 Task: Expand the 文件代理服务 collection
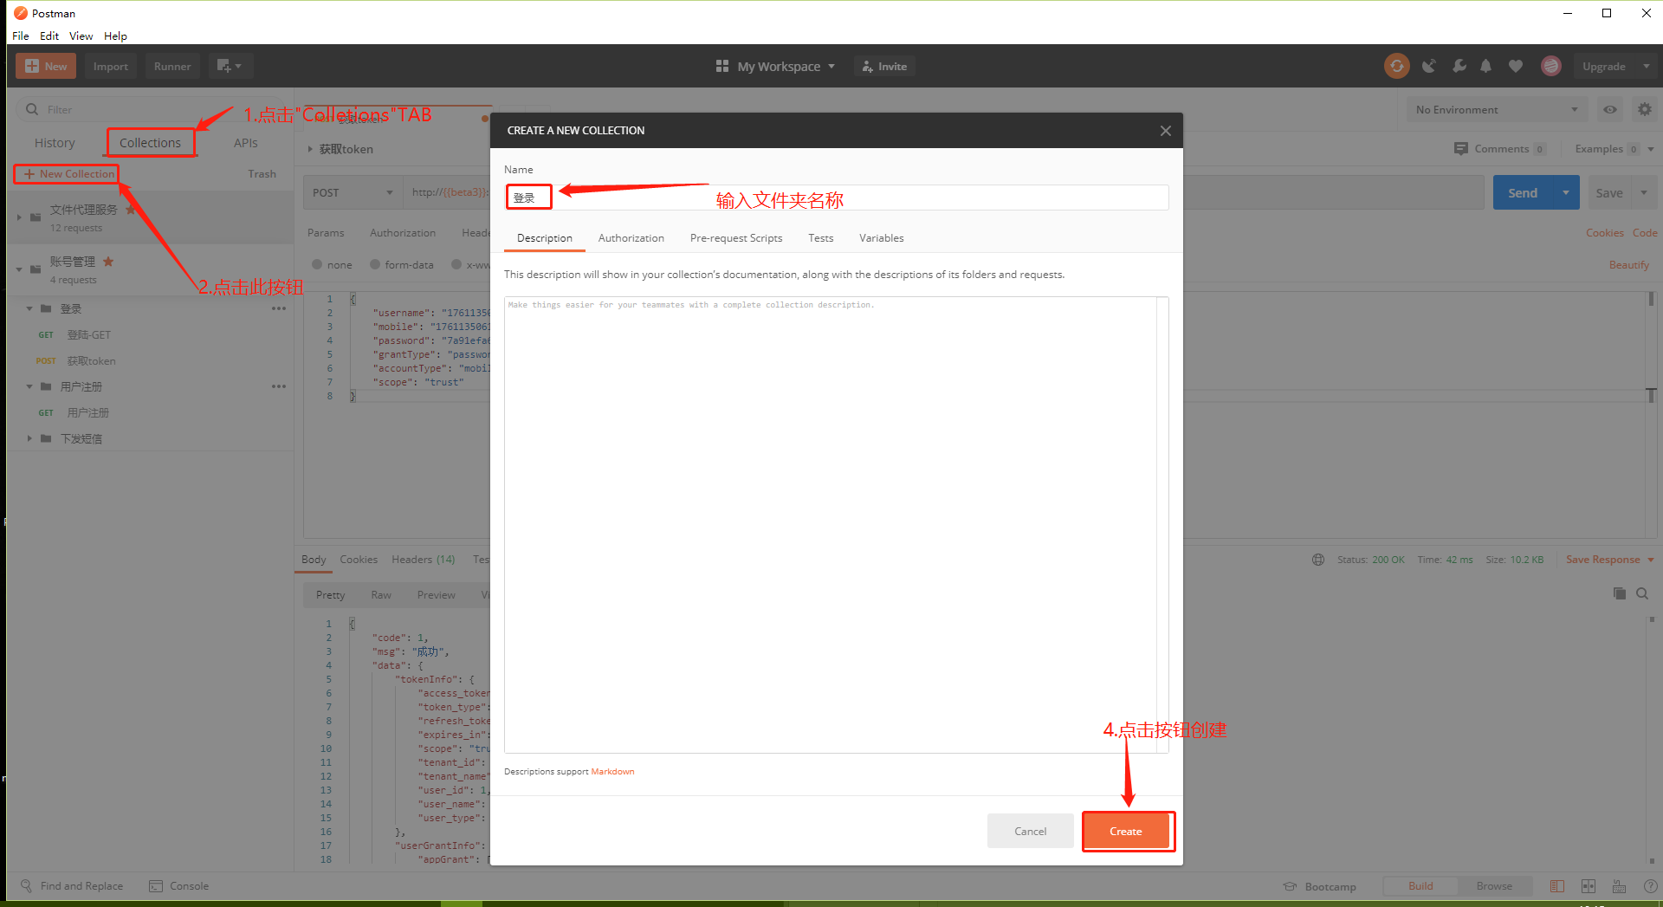click(19, 217)
